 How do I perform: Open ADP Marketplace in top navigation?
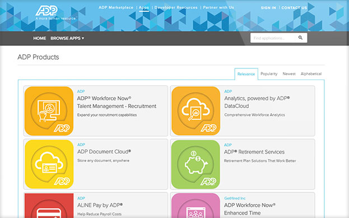[x=116, y=7]
